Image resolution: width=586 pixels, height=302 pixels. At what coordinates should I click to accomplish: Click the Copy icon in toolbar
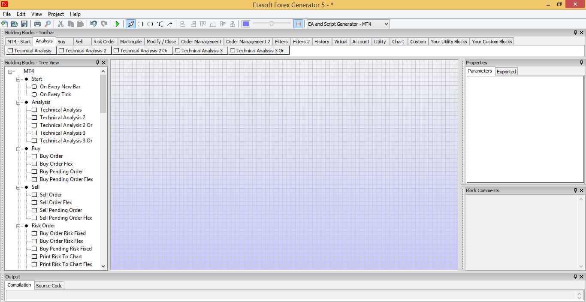point(70,24)
